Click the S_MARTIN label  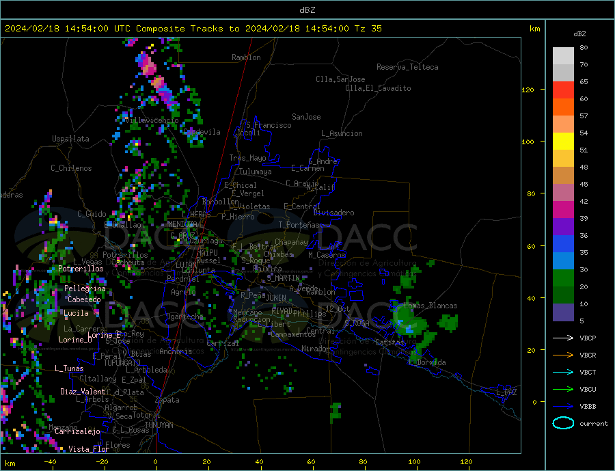click(283, 278)
